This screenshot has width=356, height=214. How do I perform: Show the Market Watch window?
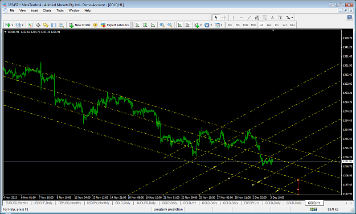[30, 25]
